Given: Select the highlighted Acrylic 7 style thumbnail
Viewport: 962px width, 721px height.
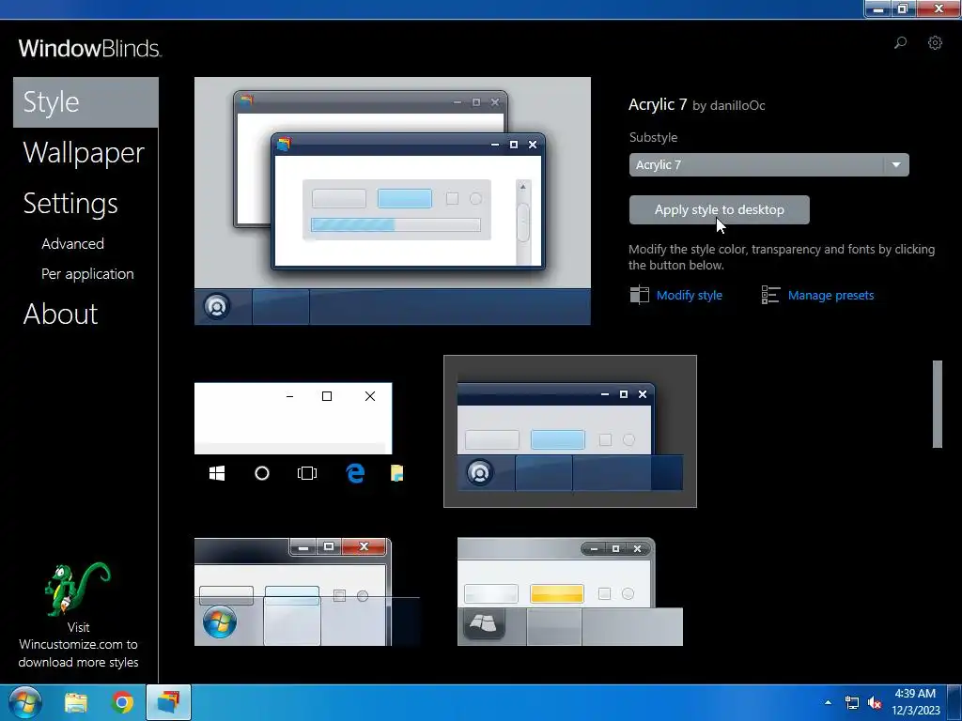Looking at the screenshot, I should [570, 432].
